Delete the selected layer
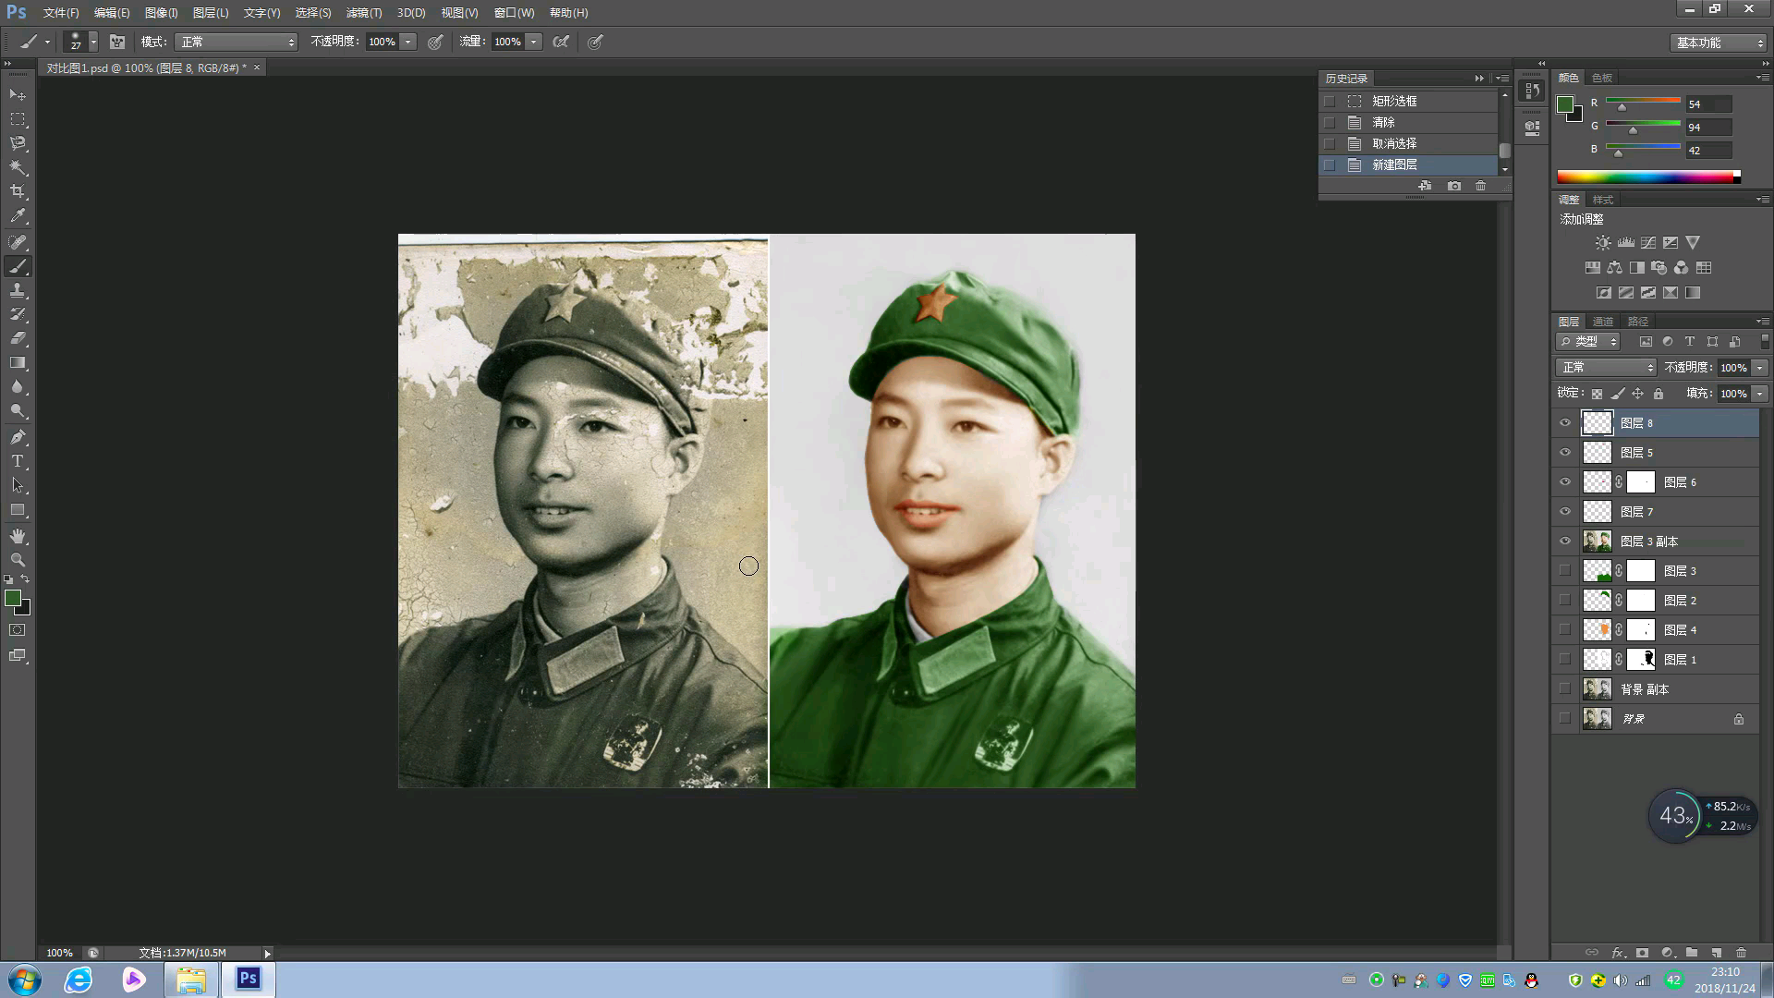1774x998 pixels. pos(1742,953)
